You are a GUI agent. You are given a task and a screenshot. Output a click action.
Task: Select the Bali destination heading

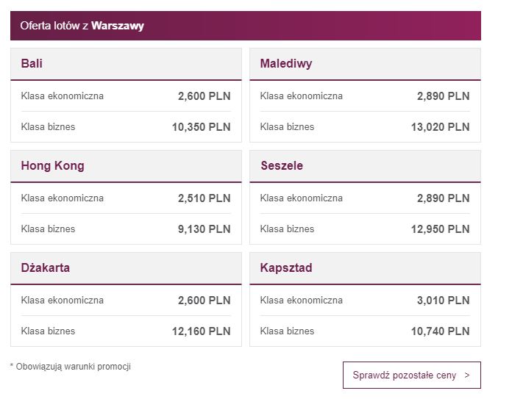click(32, 63)
